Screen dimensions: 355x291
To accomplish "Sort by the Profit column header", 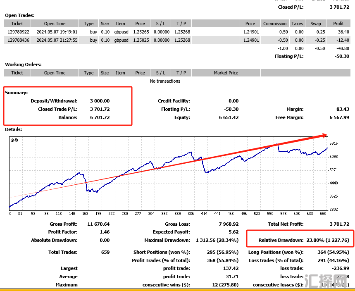I will click(338, 24).
